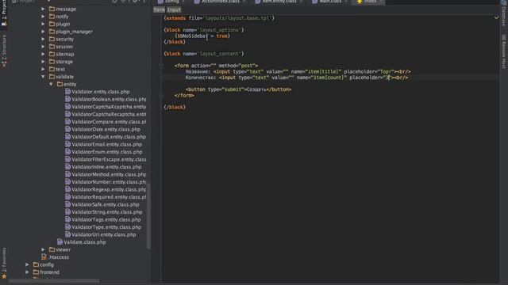Expand the viewer folder arrow
The width and height of the screenshot is (508, 285).
click(x=43, y=249)
